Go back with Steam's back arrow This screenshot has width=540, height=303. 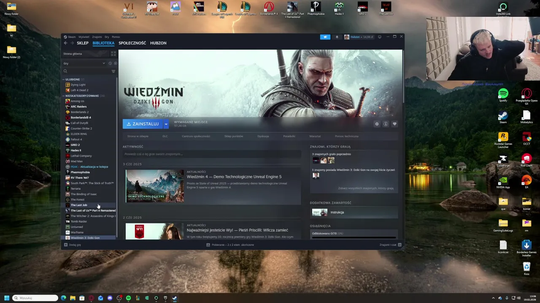click(65, 43)
